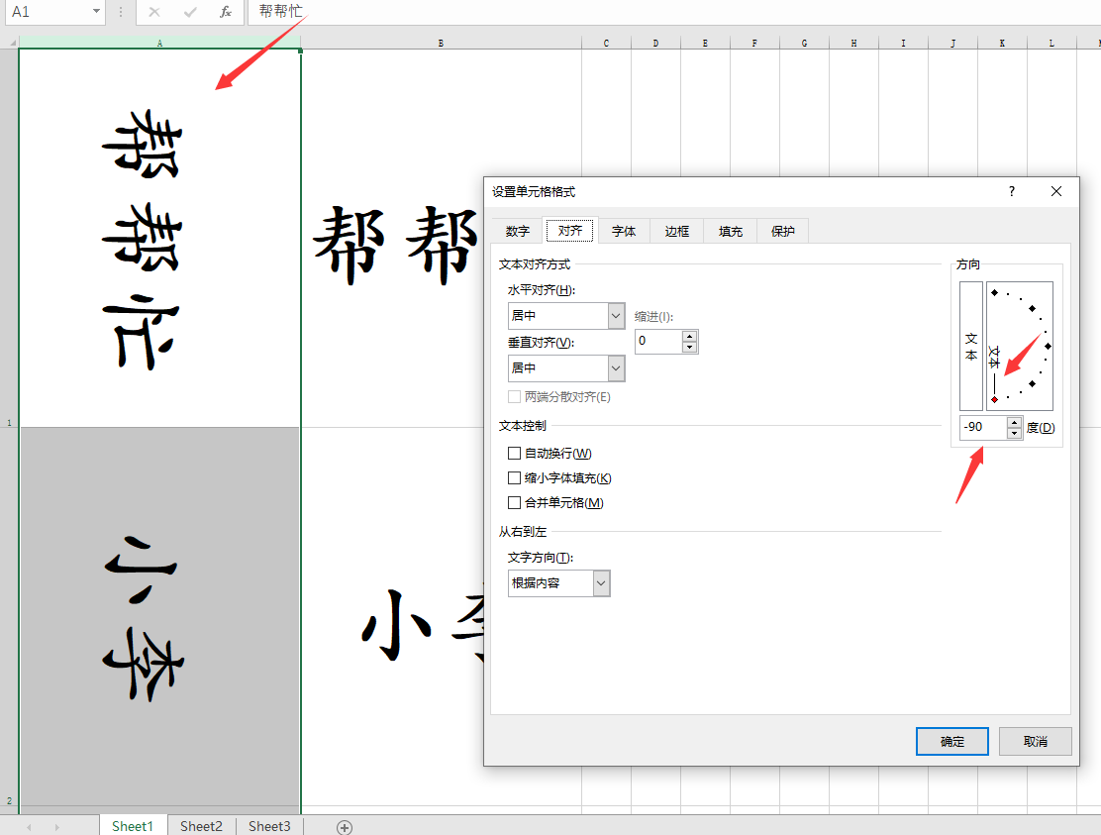
Task: Select column B header
Action: coord(441,44)
